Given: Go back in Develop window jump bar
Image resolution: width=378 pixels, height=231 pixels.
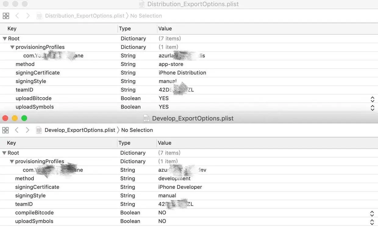Looking at the screenshot, I should [x=17, y=130].
